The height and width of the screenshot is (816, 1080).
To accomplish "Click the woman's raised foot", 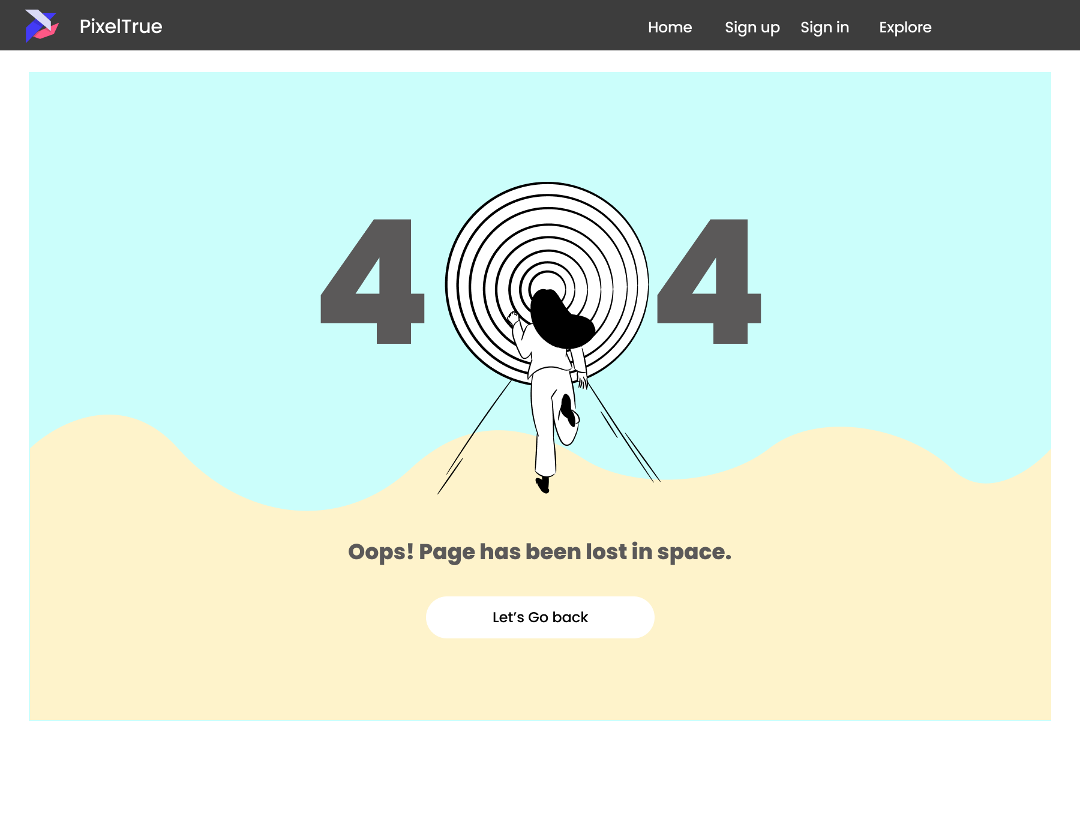I will tap(567, 409).
